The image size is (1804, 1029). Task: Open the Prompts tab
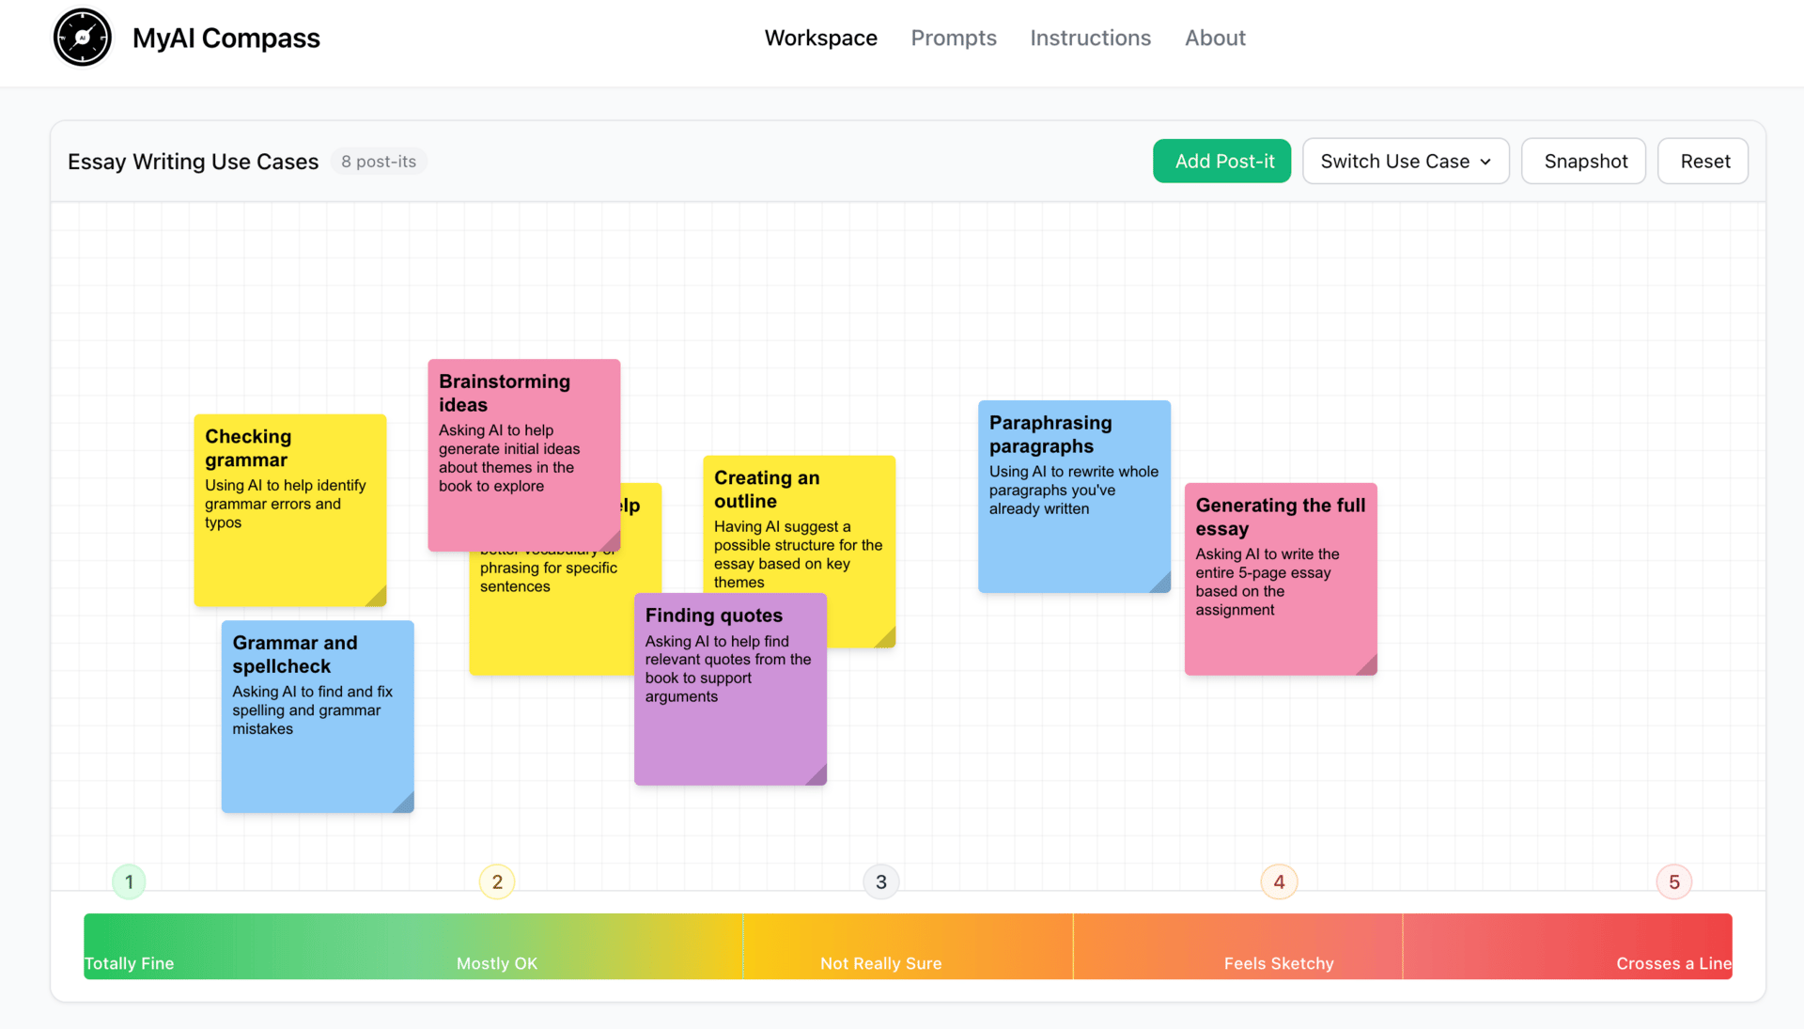pyautogui.click(x=953, y=38)
